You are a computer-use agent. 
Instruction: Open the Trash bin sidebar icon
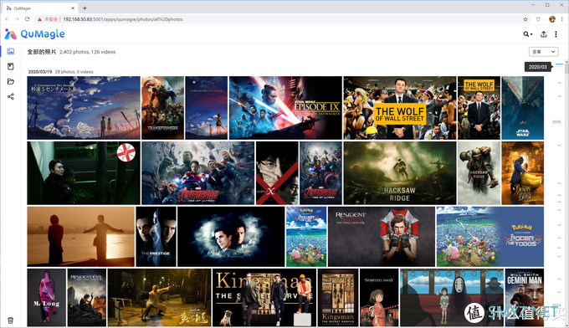11,320
